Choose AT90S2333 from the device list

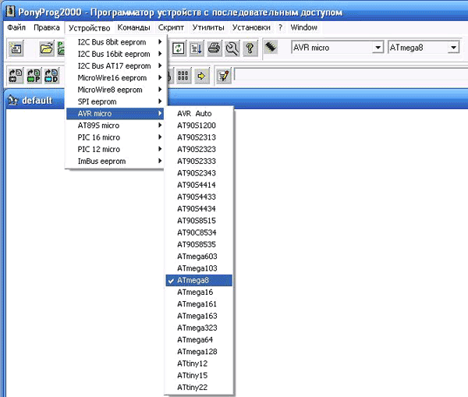[x=199, y=161]
